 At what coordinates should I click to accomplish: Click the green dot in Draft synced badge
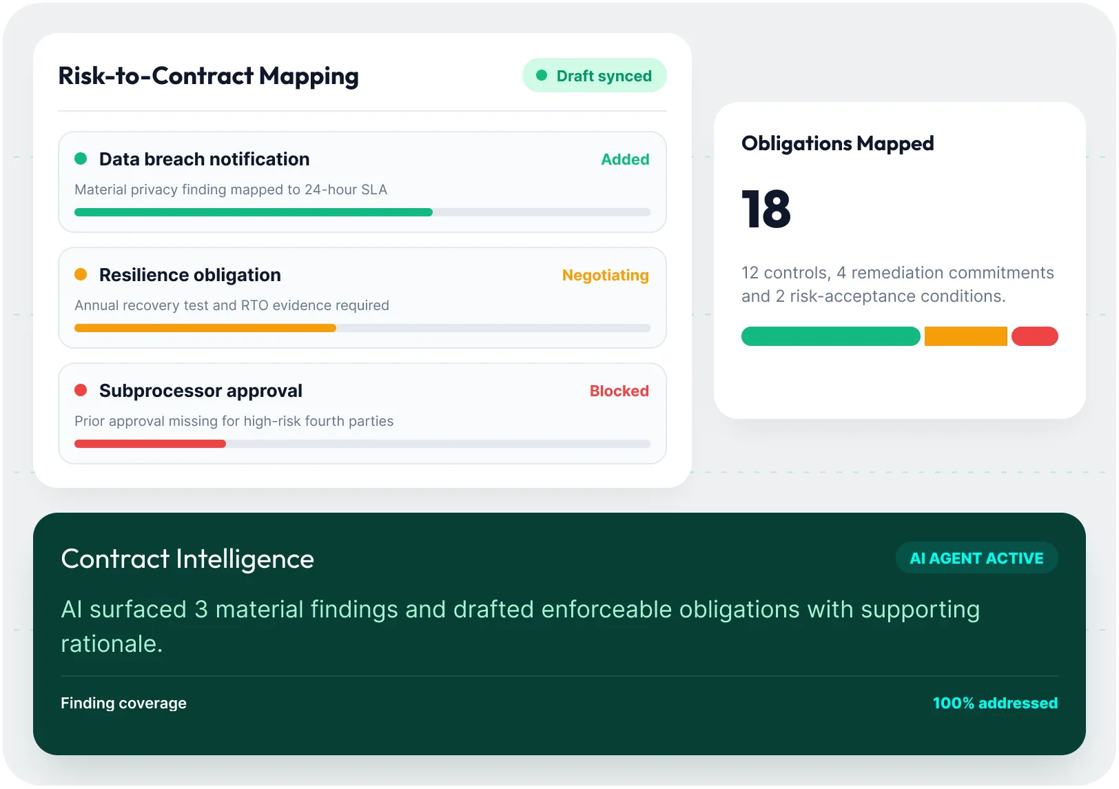(x=542, y=76)
